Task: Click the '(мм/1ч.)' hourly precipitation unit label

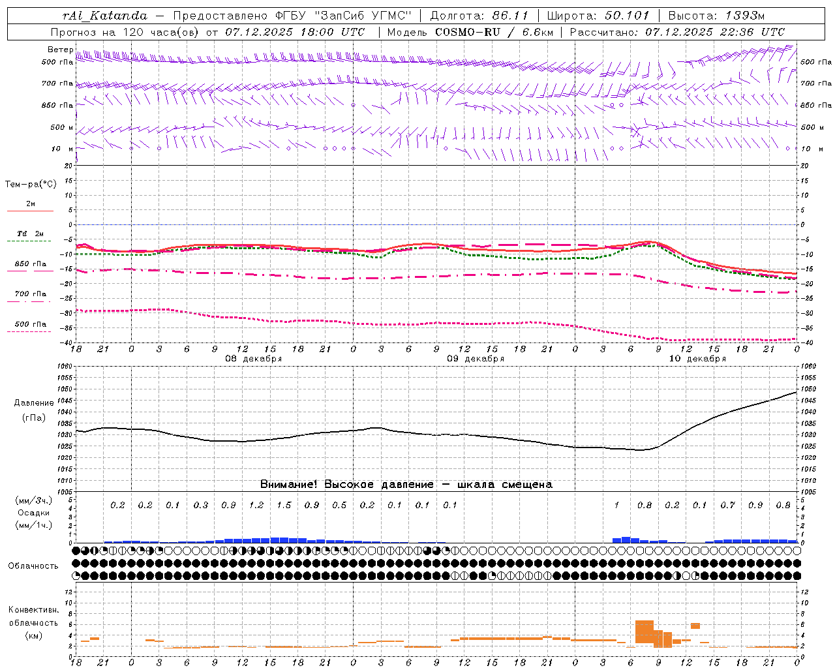Action: pos(34,525)
